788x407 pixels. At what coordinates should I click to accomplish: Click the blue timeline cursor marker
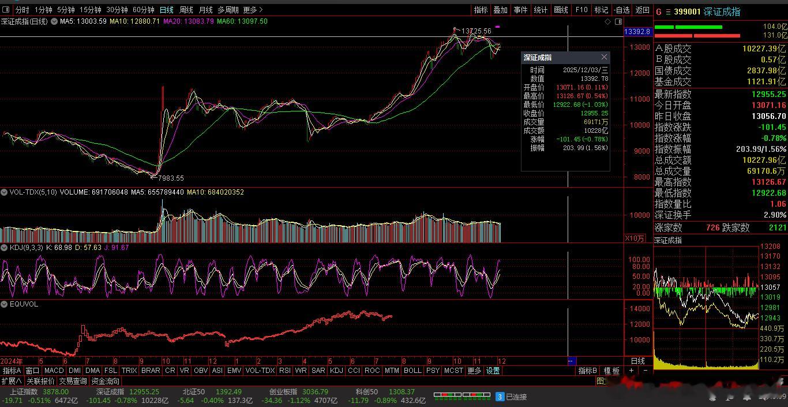click(571, 361)
